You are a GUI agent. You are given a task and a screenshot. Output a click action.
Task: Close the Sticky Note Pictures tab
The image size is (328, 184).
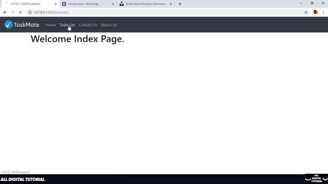pos(171,4)
